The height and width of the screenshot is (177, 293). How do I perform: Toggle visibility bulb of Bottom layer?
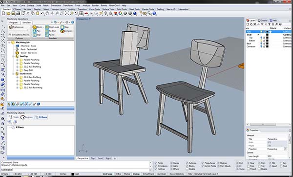(x=261, y=41)
